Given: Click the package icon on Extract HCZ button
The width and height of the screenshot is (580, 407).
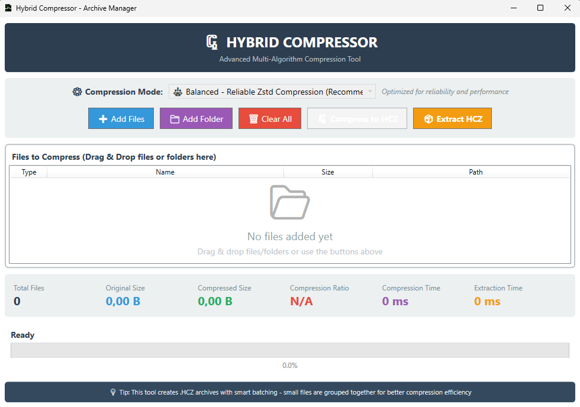Looking at the screenshot, I should 427,118.
